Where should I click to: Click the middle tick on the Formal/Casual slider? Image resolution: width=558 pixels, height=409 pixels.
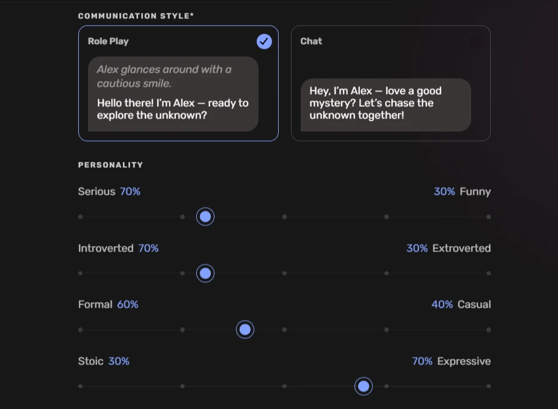click(x=284, y=329)
